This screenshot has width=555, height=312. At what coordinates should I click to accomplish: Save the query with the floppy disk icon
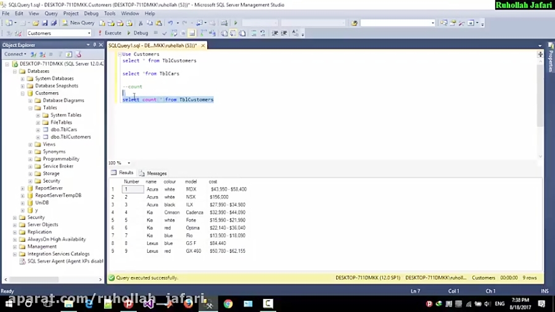(44, 23)
